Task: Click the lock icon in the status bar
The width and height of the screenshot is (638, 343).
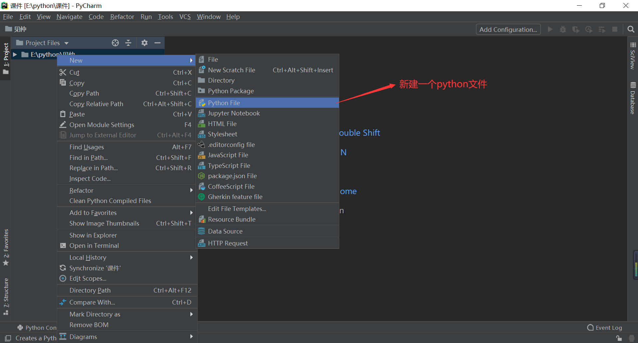Action: pos(619,338)
